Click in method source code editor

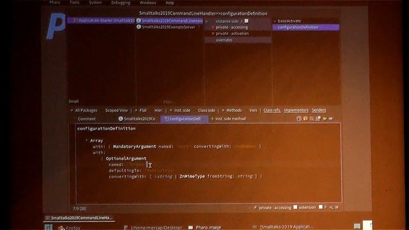[x=209, y=164]
